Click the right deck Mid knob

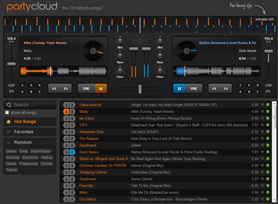tap(160, 41)
